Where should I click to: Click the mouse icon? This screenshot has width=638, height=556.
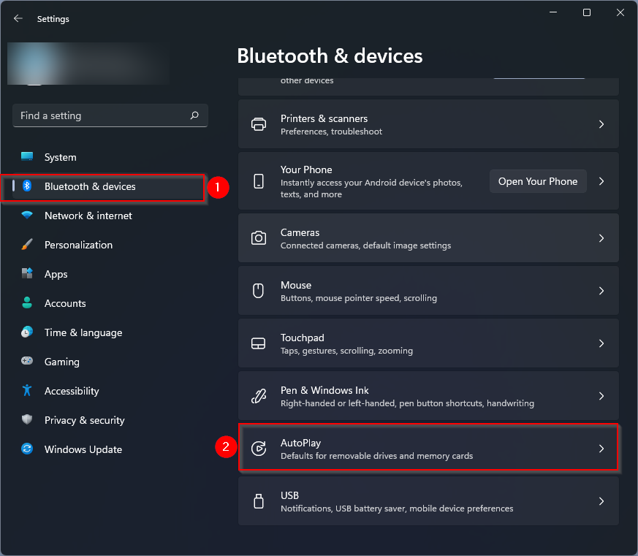pos(259,291)
